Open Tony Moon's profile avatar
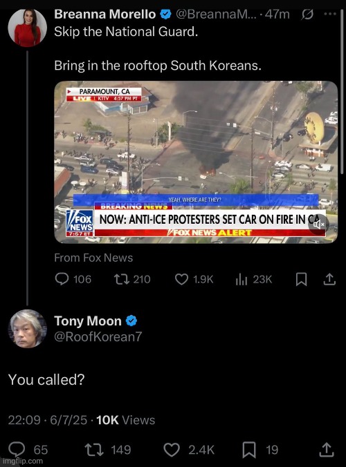The image size is (346, 467). tap(27, 329)
